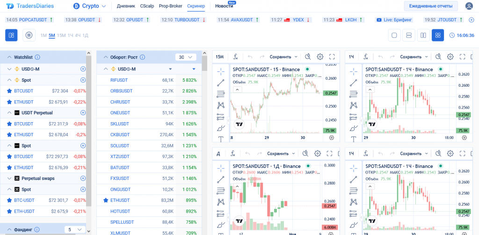Open the Фандинг info icon
Viewport: 479px width, 235px height.
(x=37, y=229)
